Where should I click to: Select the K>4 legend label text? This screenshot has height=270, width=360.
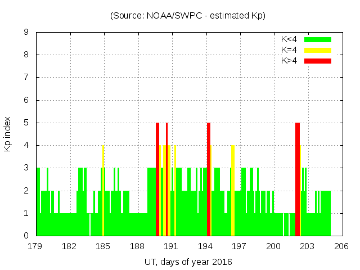click(x=289, y=61)
